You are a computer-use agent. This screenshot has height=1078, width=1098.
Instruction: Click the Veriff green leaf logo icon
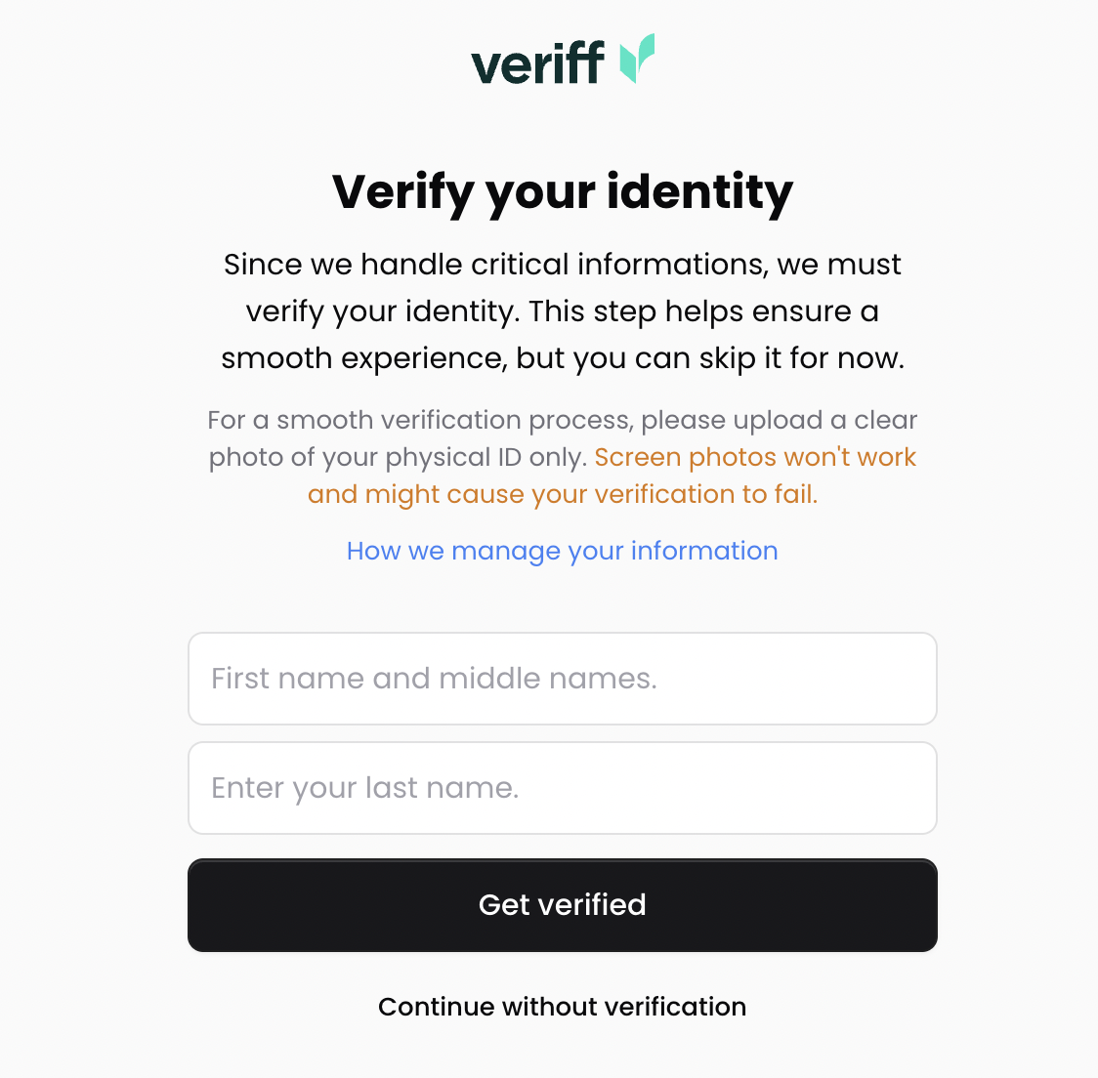click(x=637, y=59)
